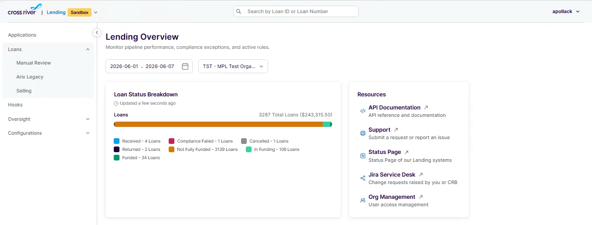
Task: Expand the Configurations sidebar section
Action: (88, 133)
